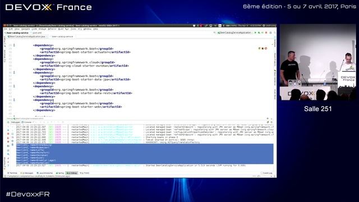Open the Navigate menu
Screen dimensions: 359x202
click(x=25, y=29)
